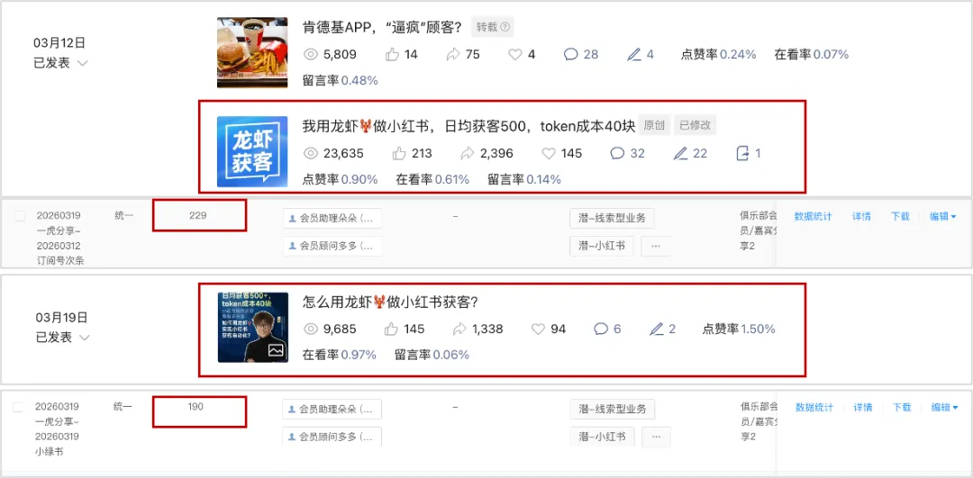Expand 已发表 dropdown under 03月12日

click(83, 63)
